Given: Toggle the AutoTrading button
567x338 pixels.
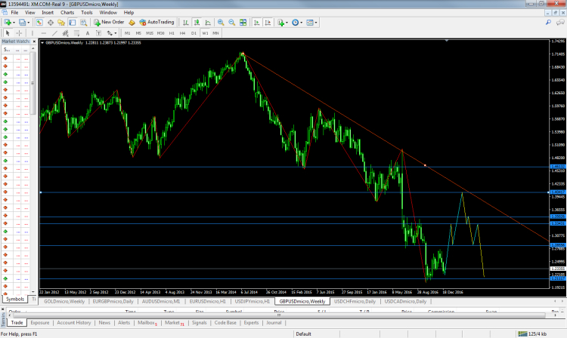Looking at the screenshot, I should [156, 23].
